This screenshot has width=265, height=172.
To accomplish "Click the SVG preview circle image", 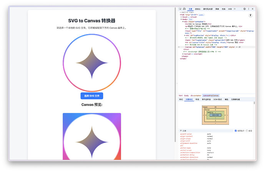I will [92, 63].
